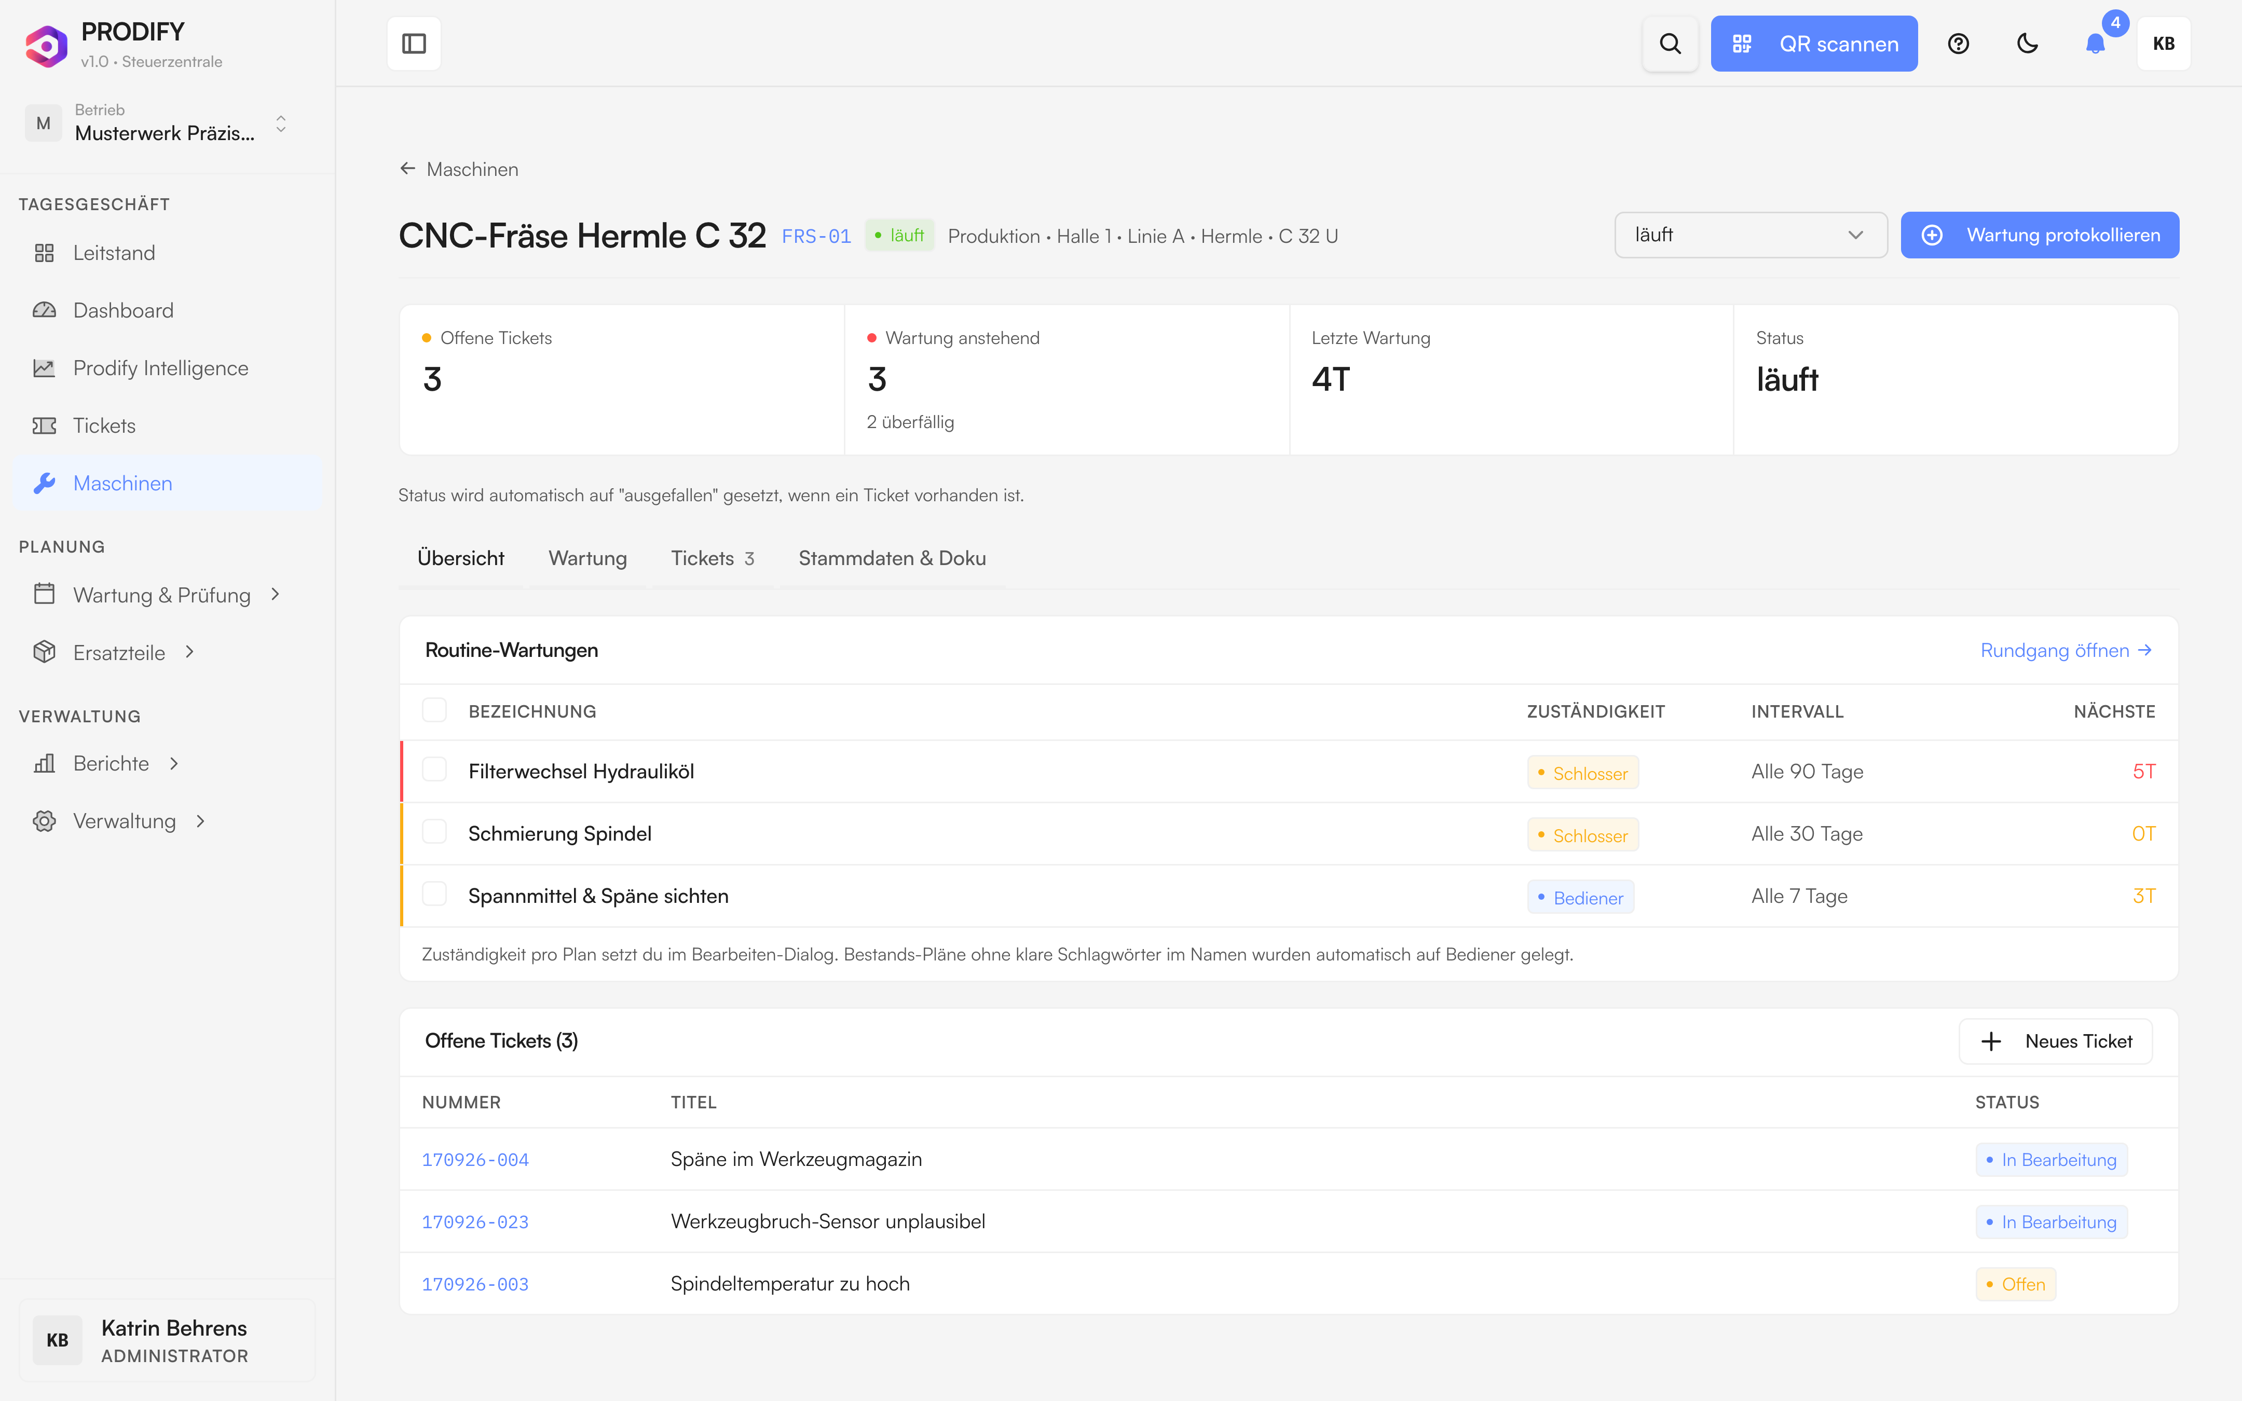Open Leitstand from the sidebar
This screenshot has width=2242, height=1401.
point(168,253)
